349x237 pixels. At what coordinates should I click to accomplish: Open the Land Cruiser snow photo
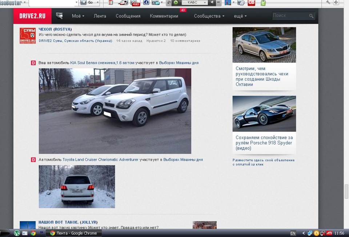click(77, 187)
